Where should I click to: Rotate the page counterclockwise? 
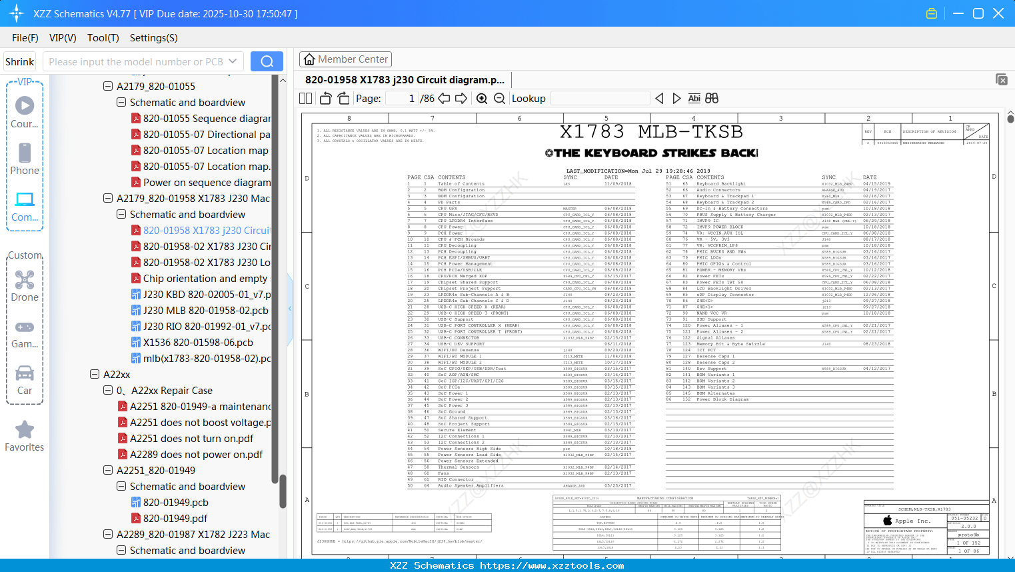click(x=325, y=99)
